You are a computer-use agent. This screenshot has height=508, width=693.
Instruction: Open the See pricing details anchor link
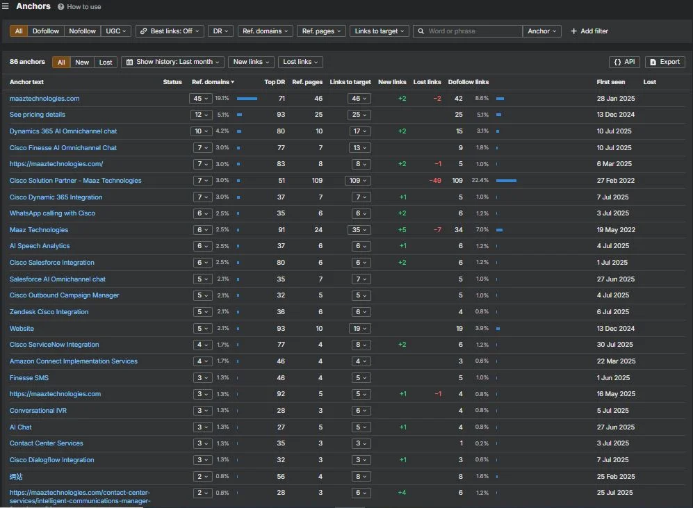click(x=38, y=115)
